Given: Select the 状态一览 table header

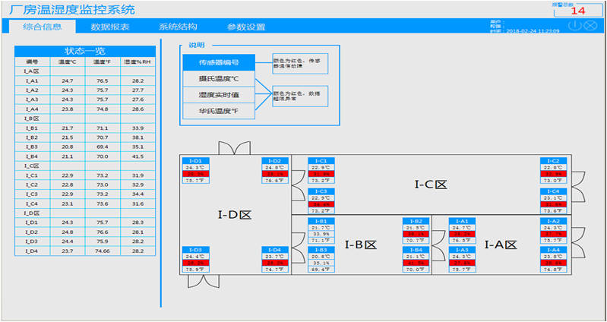Looking at the screenshot, I should [85, 51].
